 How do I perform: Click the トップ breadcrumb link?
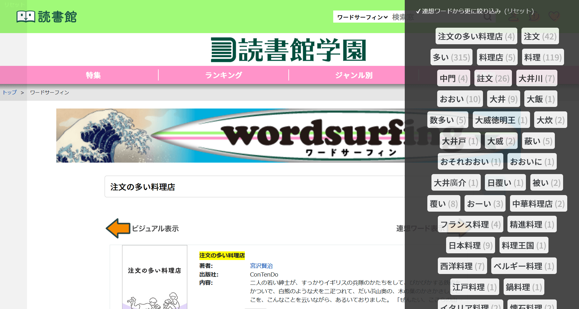click(9, 92)
